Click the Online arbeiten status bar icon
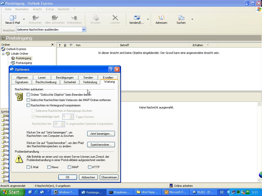Viewport: 262px width, 196px height. tap(171, 186)
